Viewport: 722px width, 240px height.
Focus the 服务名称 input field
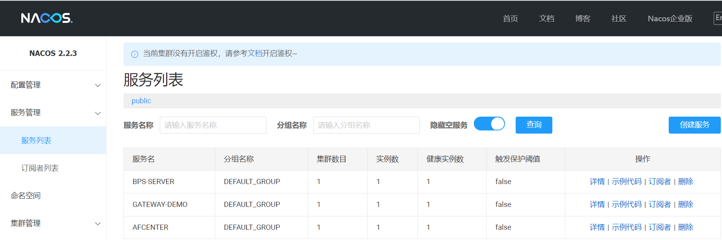click(x=213, y=125)
